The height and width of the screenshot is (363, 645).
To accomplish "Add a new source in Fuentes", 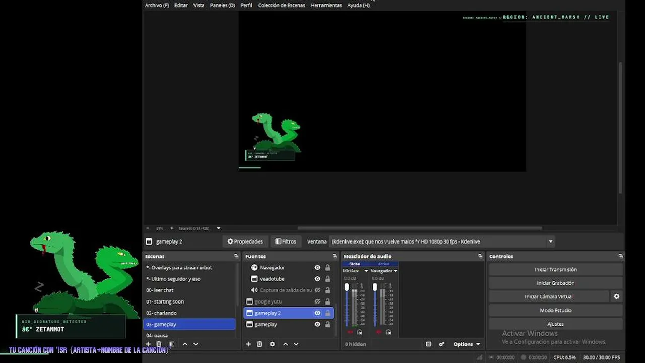I will coord(248,344).
